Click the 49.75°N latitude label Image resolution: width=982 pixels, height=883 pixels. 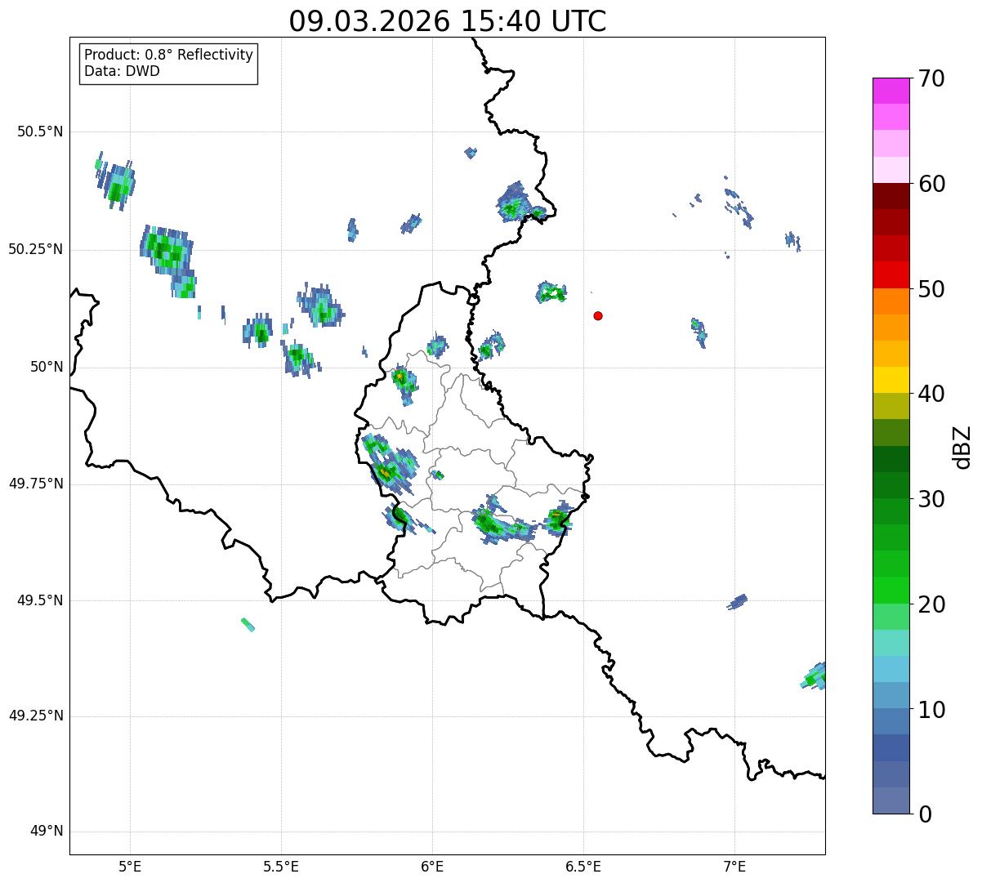coord(36,484)
